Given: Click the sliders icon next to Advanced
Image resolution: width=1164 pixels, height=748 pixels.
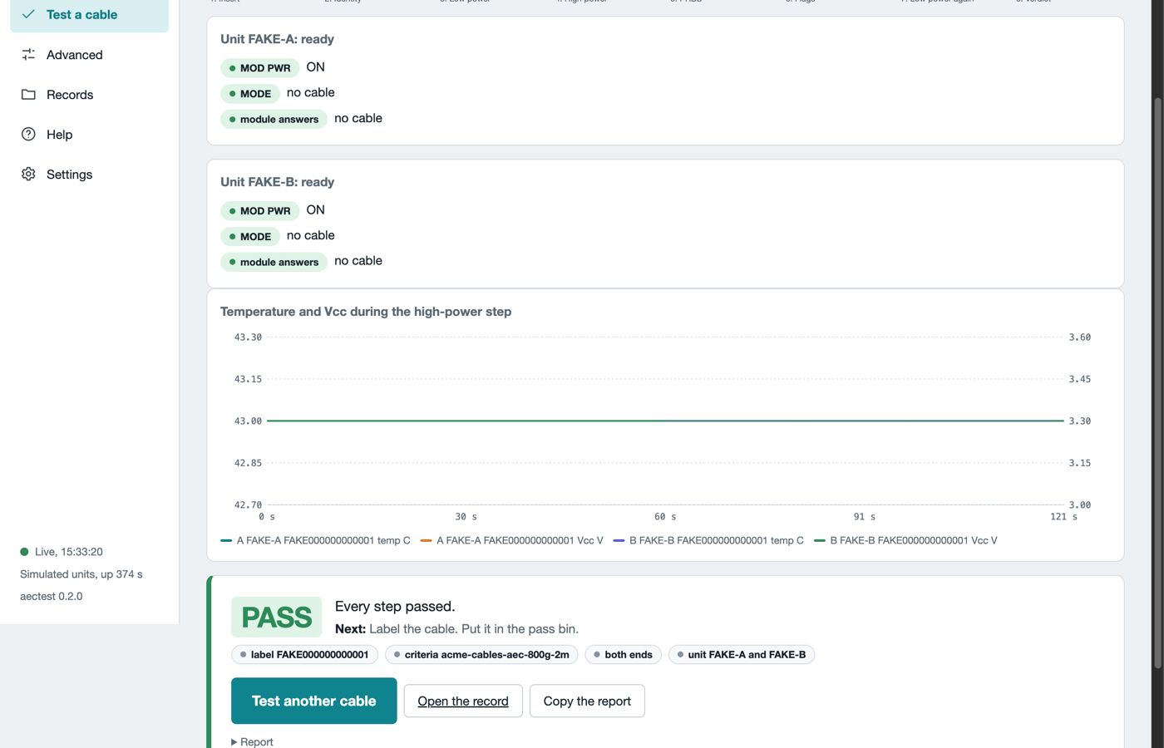Looking at the screenshot, I should pos(28,54).
